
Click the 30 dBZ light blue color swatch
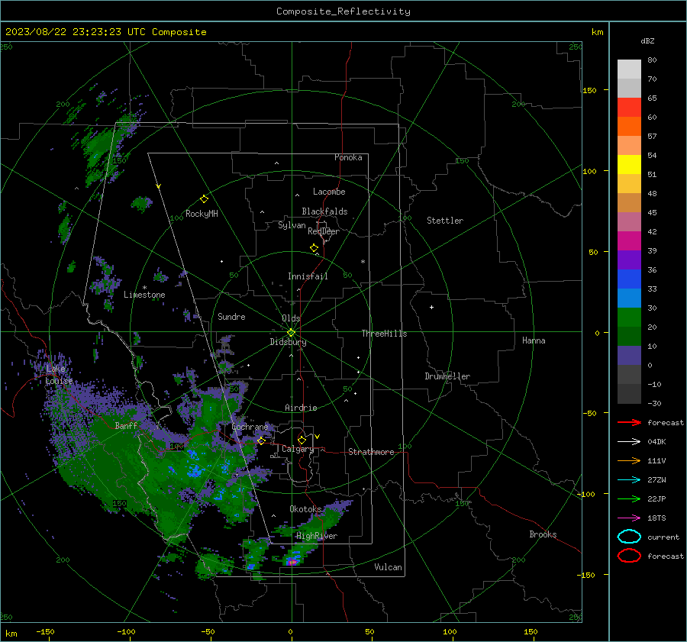pos(629,298)
